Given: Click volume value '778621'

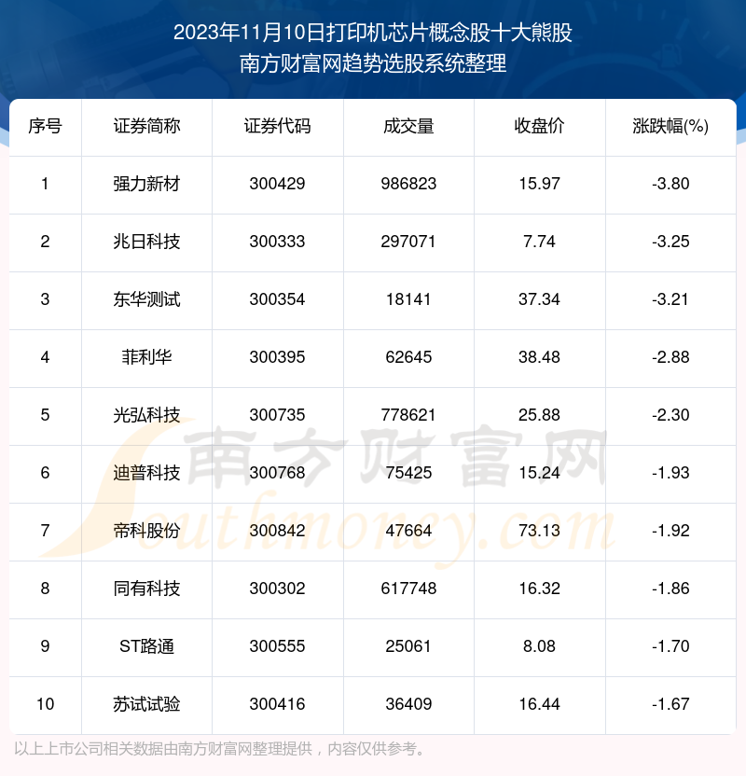Looking at the screenshot, I should click(x=408, y=416).
